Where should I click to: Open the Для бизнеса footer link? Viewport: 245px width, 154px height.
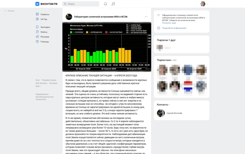[x=41, y=83]
